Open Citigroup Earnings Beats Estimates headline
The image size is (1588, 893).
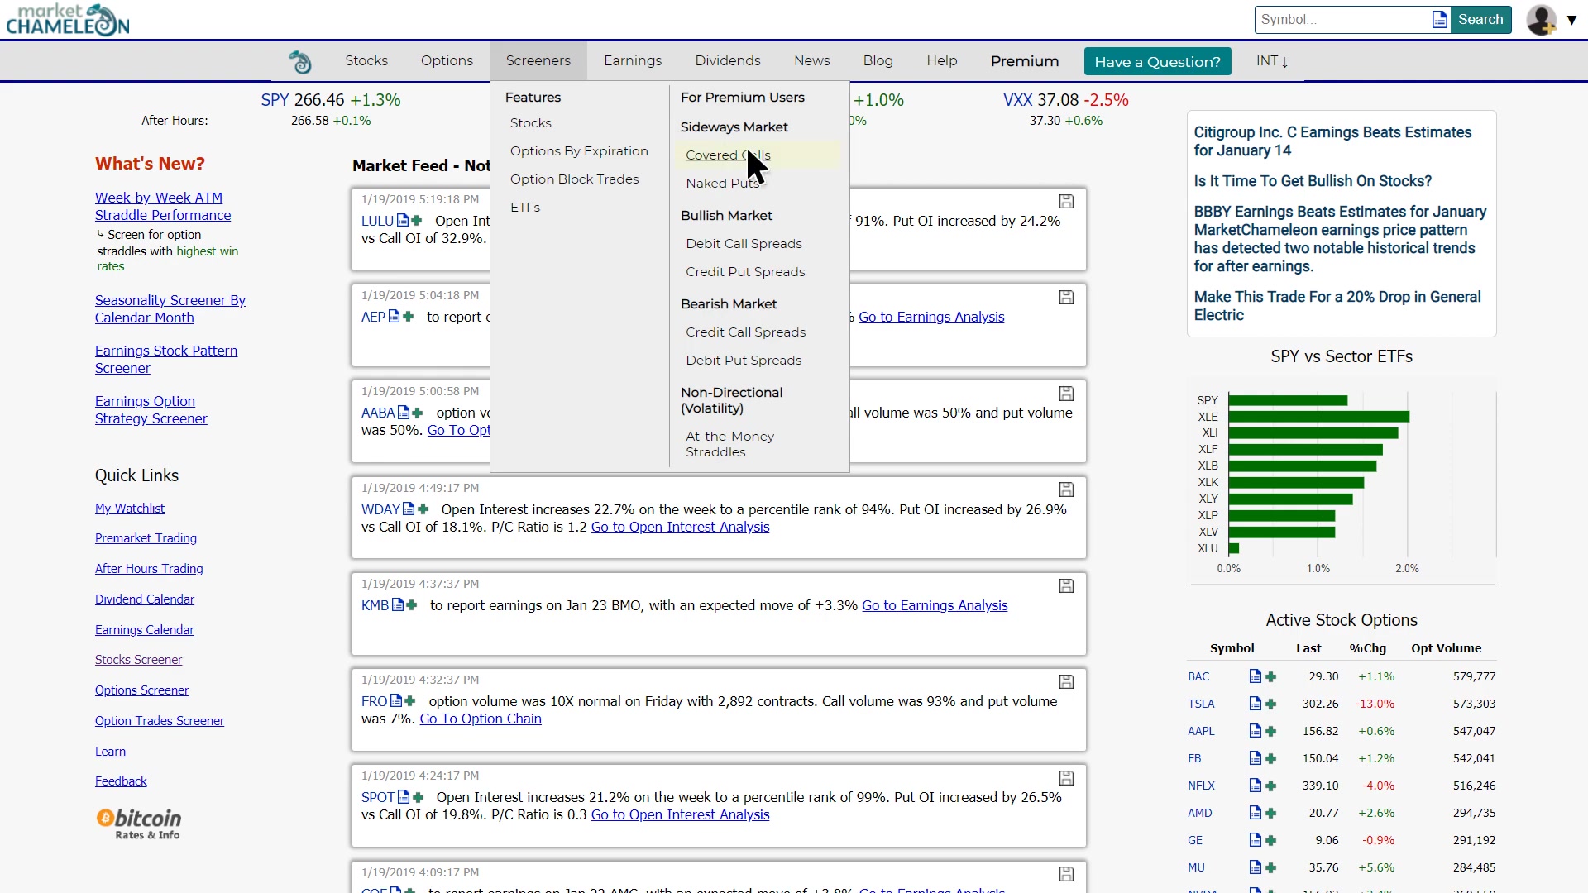[1332, 141]
